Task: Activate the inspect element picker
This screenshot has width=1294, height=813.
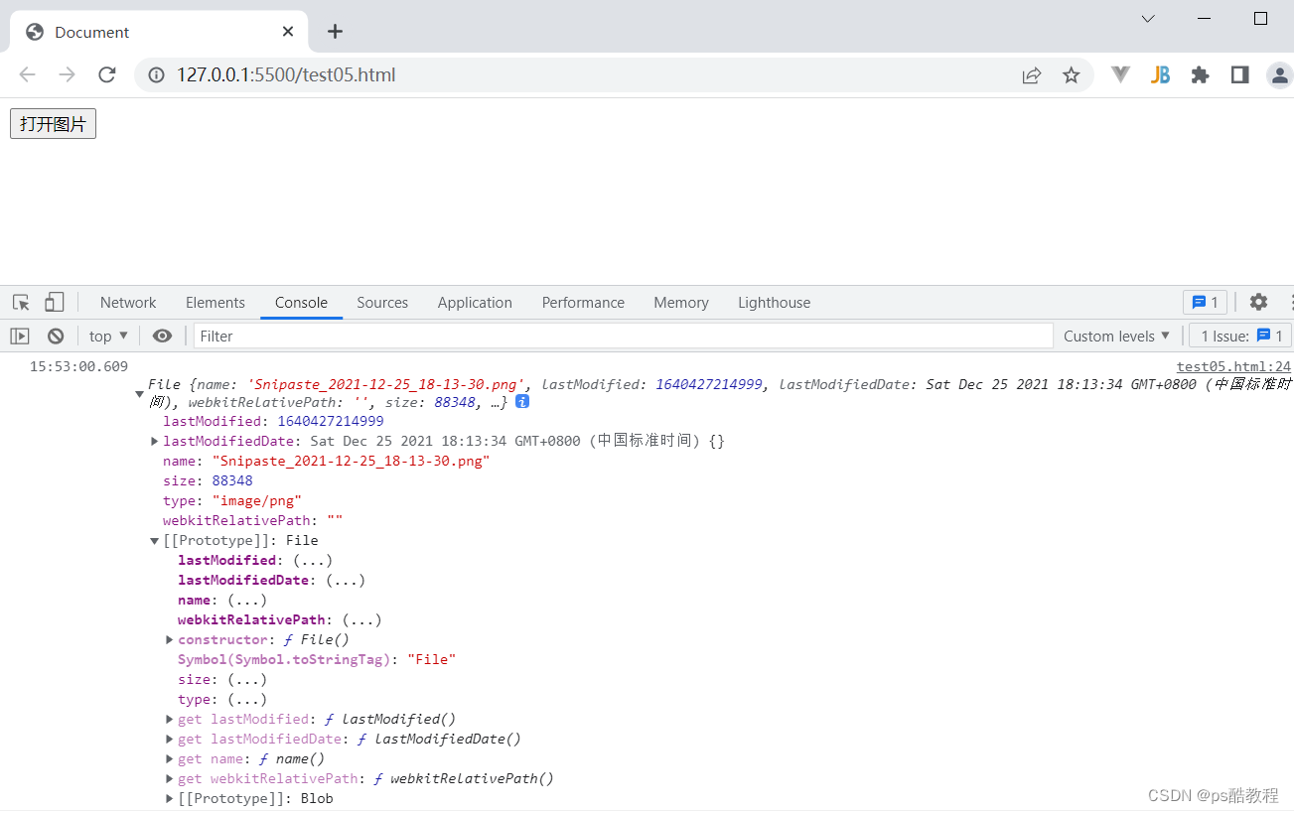Action: (x=21, y=303)
